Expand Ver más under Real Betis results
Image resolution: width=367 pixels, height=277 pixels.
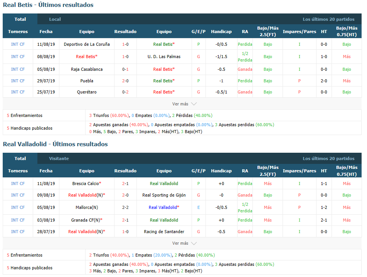coord(184,104)
